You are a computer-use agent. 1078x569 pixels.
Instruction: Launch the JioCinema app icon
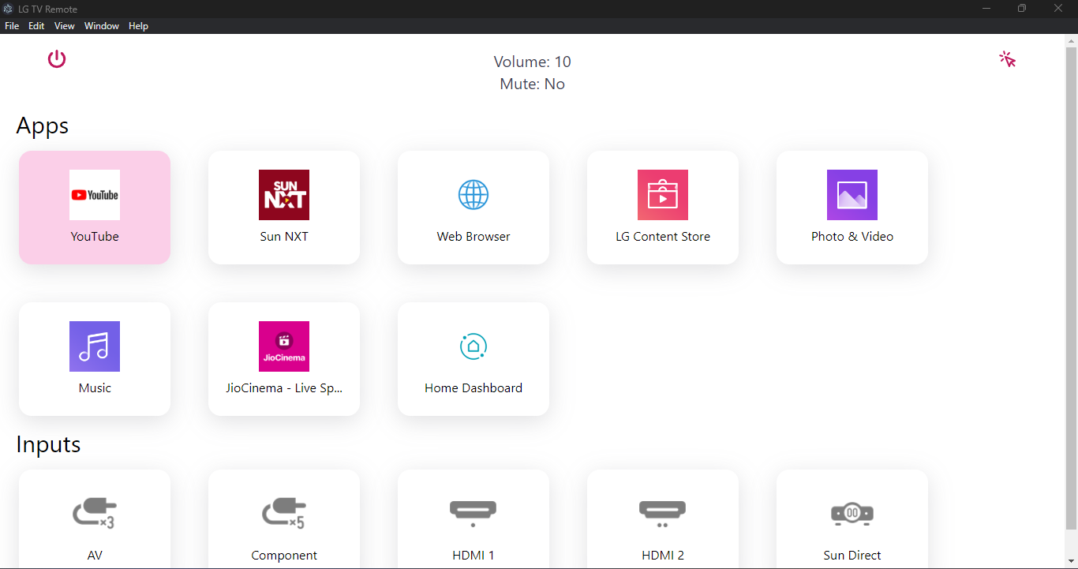pyautogui.click(x=284, y=346)
